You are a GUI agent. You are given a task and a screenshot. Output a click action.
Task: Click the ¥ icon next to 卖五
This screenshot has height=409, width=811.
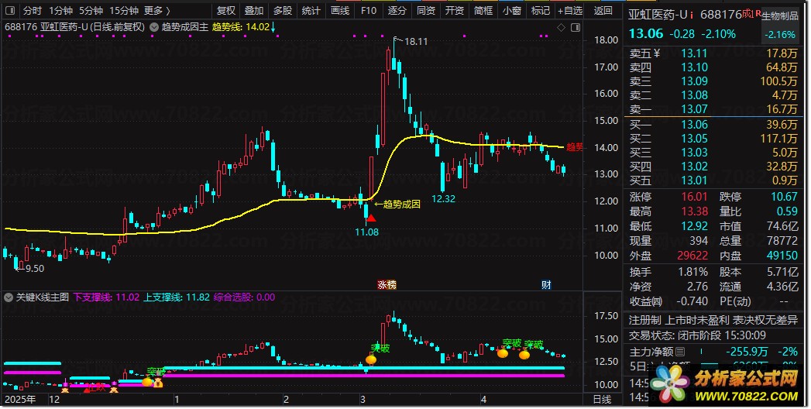click(x=657, y=53)
